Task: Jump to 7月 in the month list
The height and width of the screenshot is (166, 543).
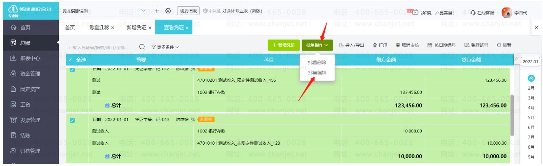Action: point(531,138)
